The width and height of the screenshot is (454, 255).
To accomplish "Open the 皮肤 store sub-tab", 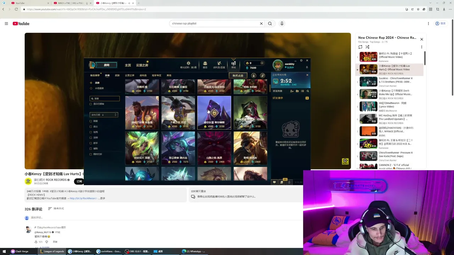I will click(117, 75).
